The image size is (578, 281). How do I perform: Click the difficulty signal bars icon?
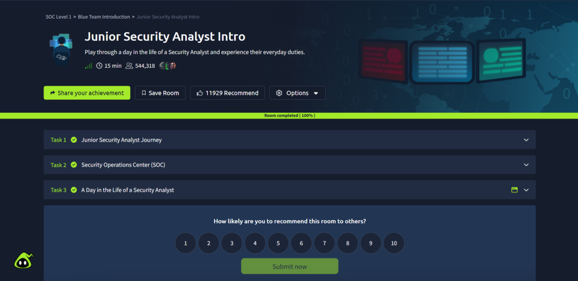tap(88, 66)
